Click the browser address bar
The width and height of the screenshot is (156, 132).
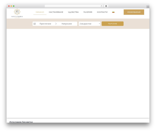coord(74,6)
